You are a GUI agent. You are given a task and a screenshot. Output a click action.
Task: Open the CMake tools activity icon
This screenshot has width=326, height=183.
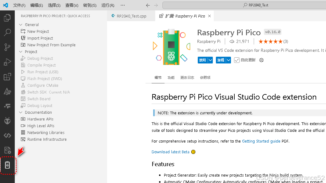(x=7, y=91)
